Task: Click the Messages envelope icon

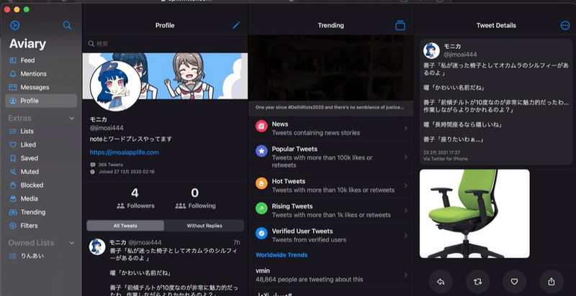Action: click(13, 88)
